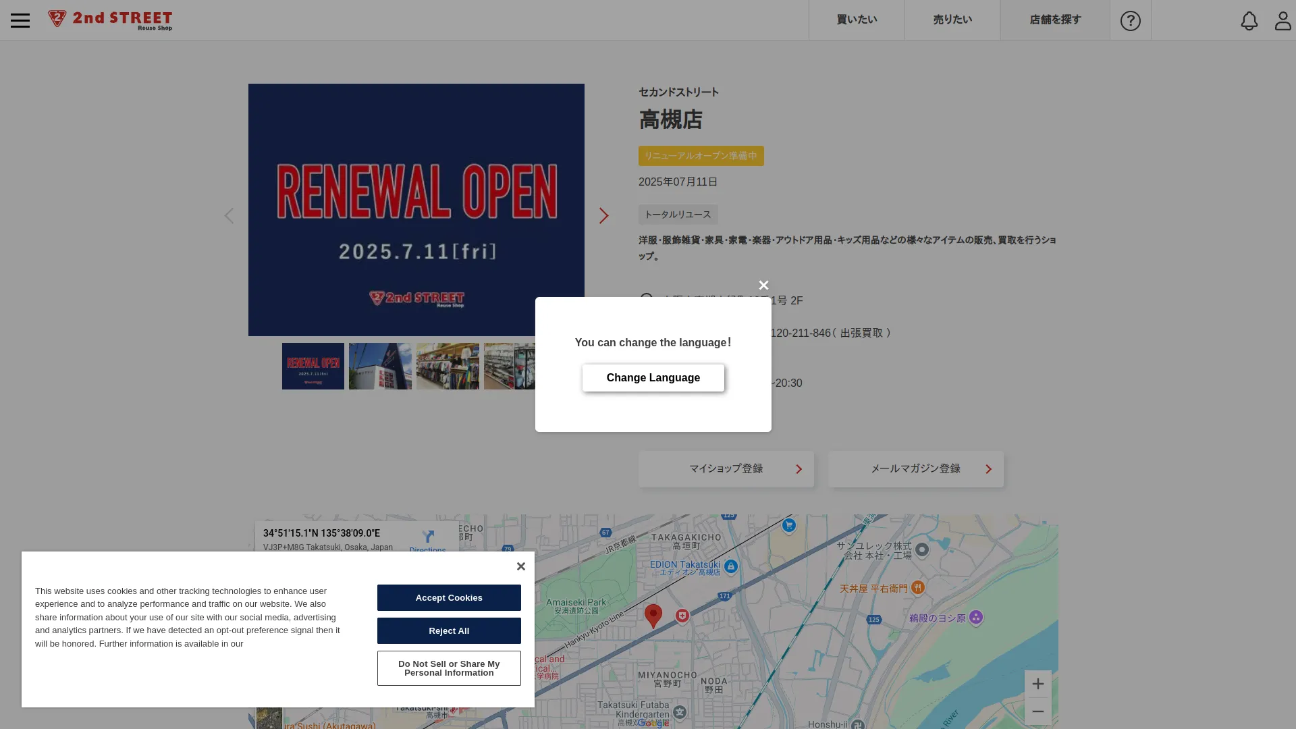Click the shopping cart map marker

788,525
